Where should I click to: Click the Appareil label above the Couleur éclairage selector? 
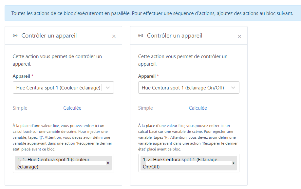coord(21,76)
